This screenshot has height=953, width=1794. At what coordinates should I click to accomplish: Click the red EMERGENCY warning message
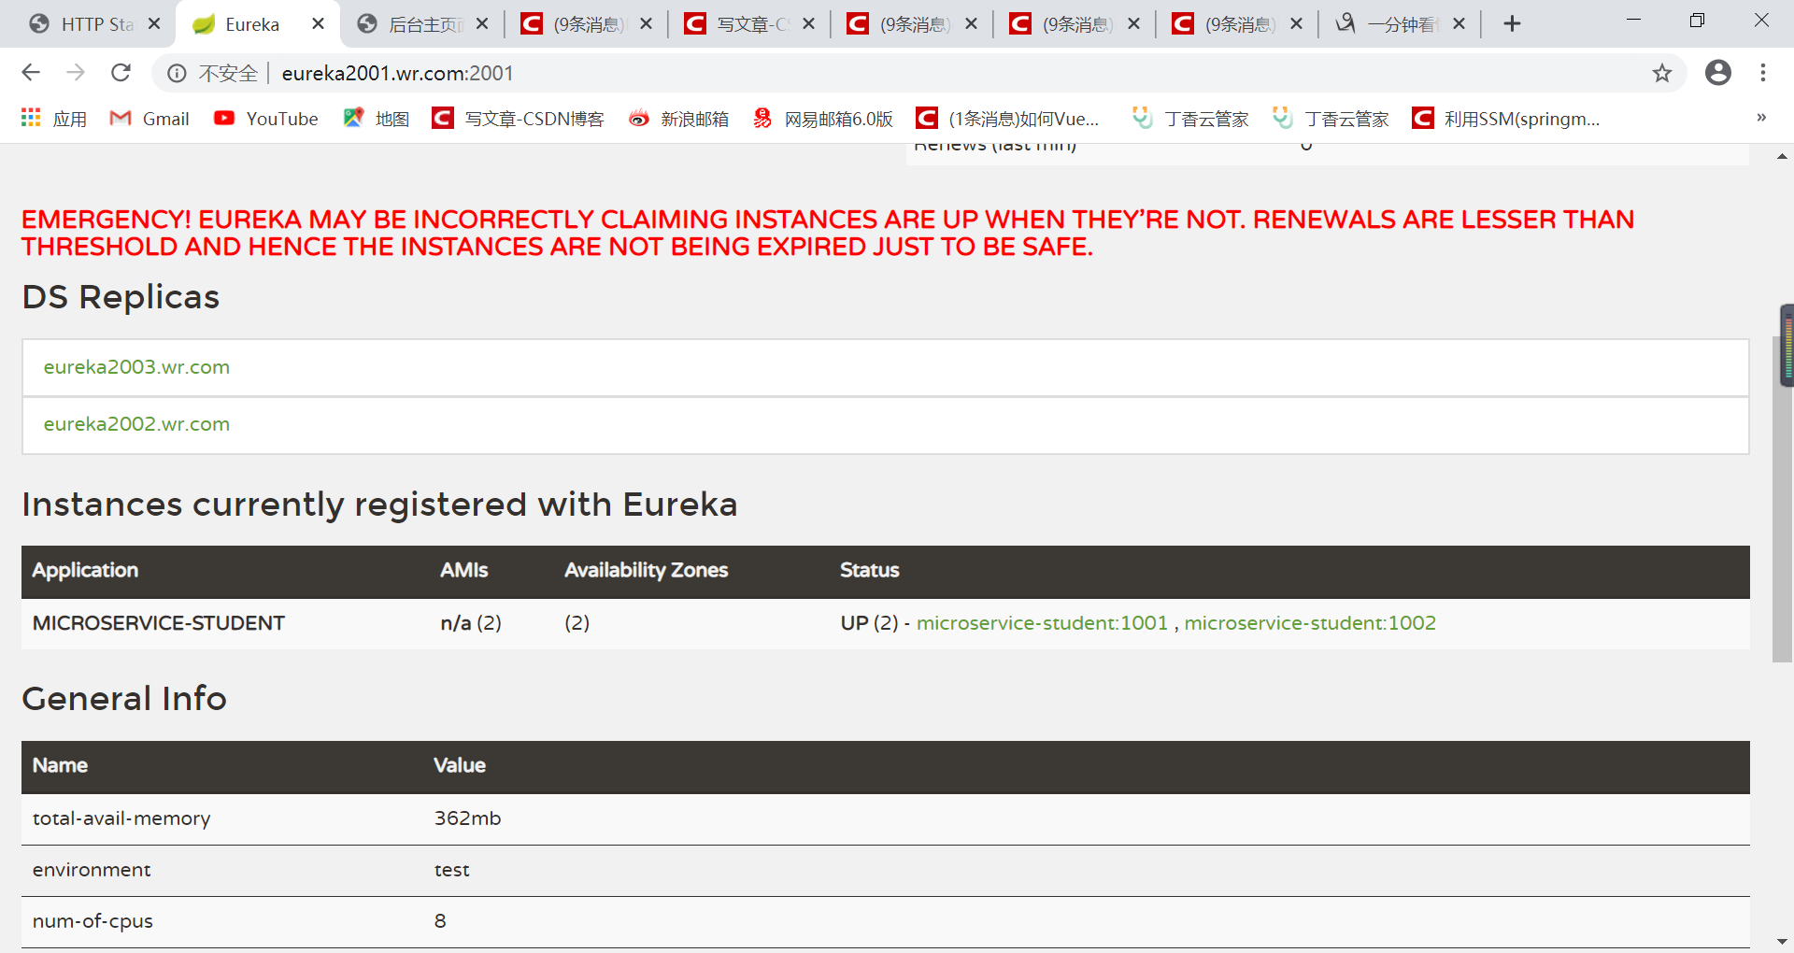pyautogui.click(x=828, y=233)
